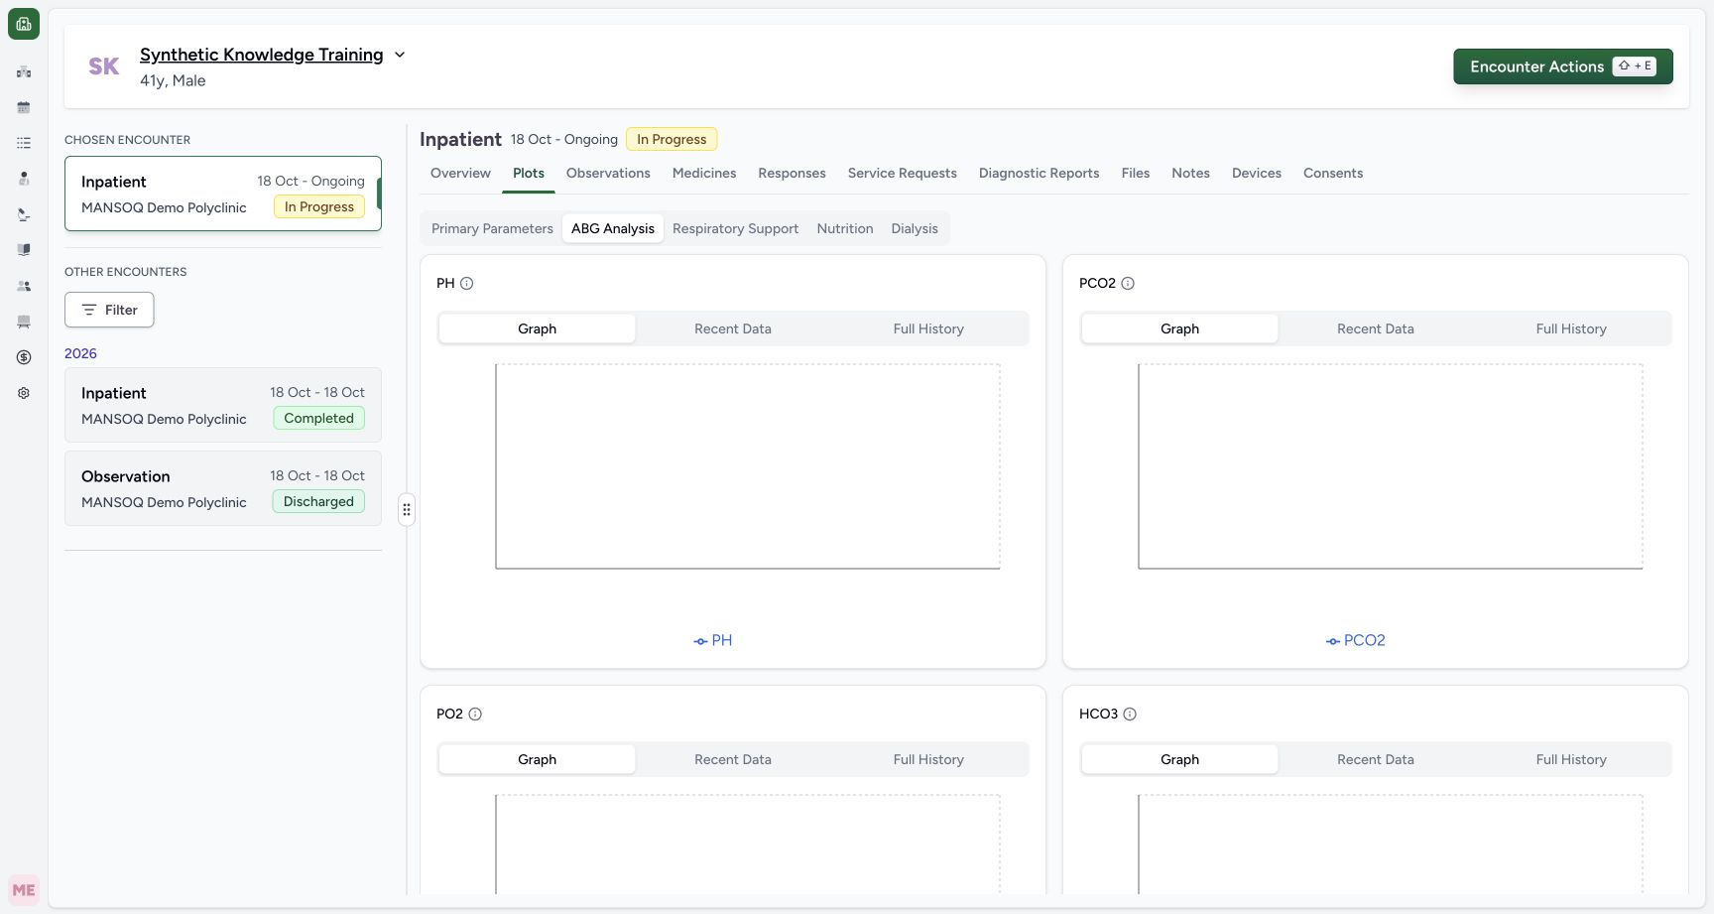This screenshot has width=1714, height=914.
Task: Open the facility building icon in sidebar
Action: click(x=24, y=71)
